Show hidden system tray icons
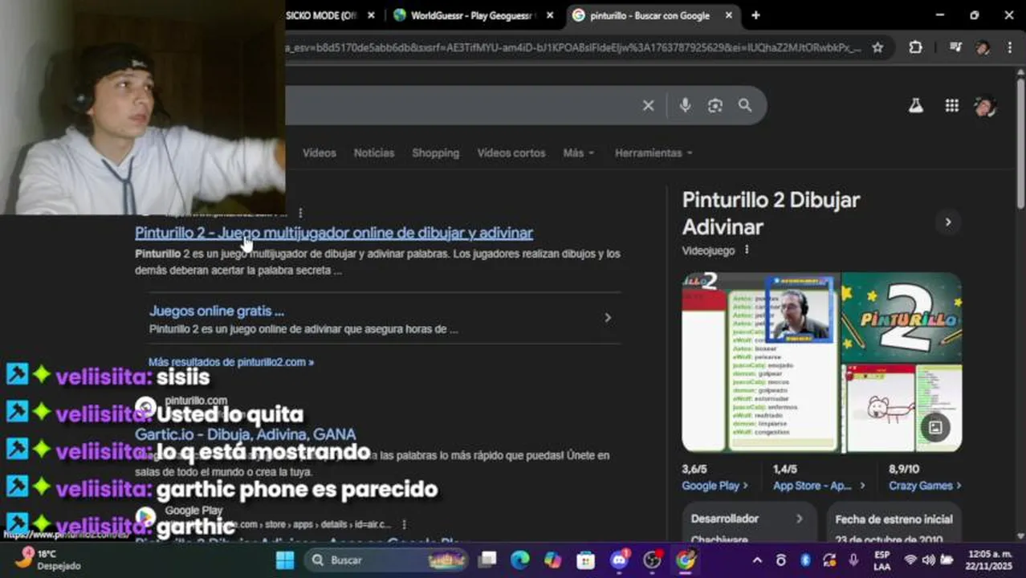Viewport: 1026px width, 578px height. tap(756, 560)
